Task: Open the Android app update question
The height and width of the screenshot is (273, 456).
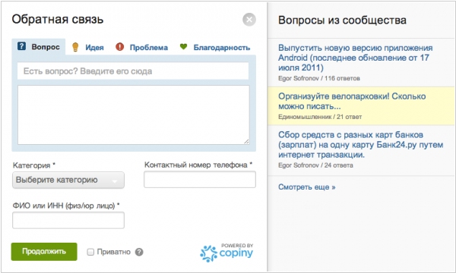Action: [356, 58]
